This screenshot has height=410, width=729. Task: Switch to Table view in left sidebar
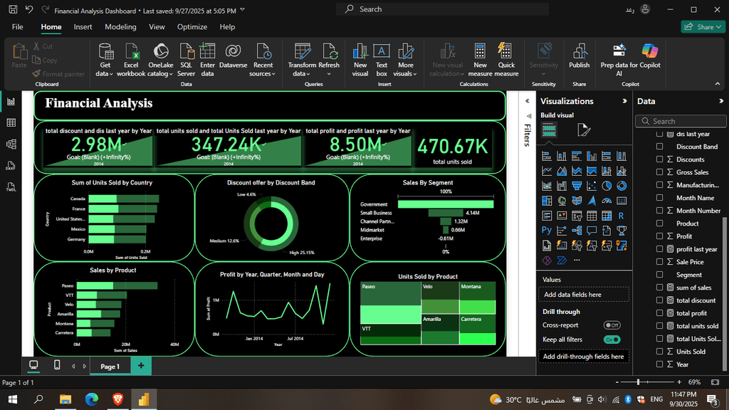click(x=11, y=123)
